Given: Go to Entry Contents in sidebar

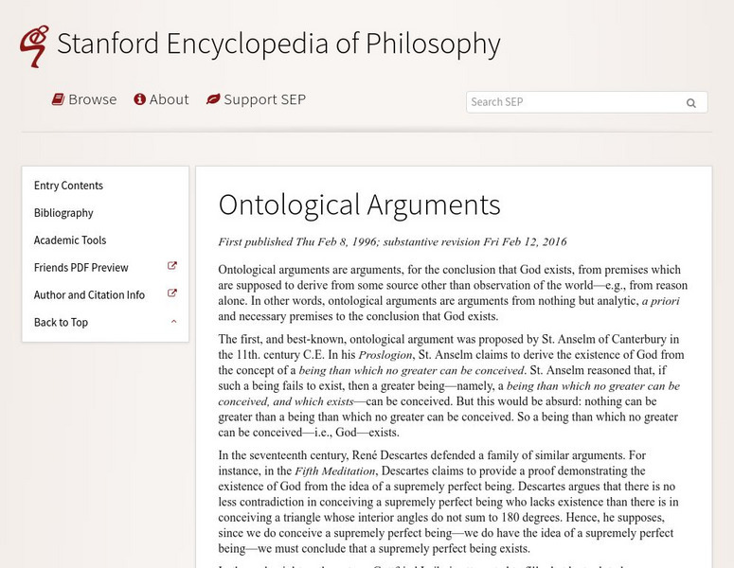Looking at the screenshot, I should 68,186.
